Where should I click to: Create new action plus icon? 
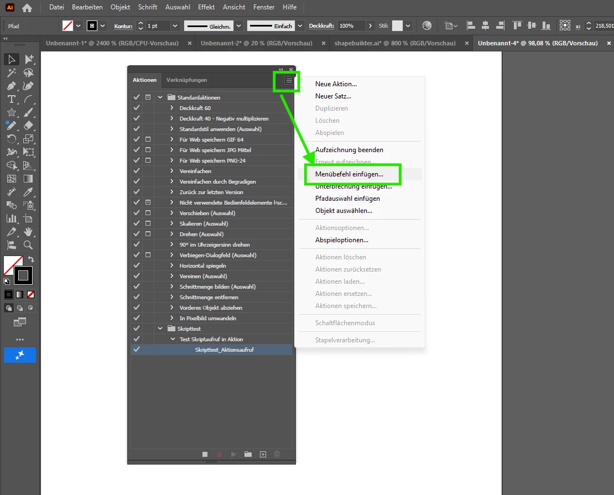click(x=263, y=454)
